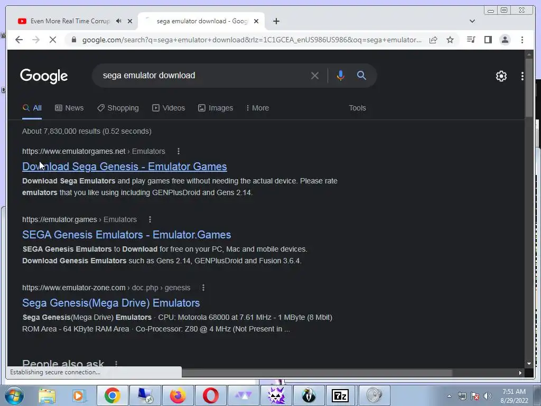Expand the tab search dropdown arrow
Screen dimensions: 541x406
[472, 21]
